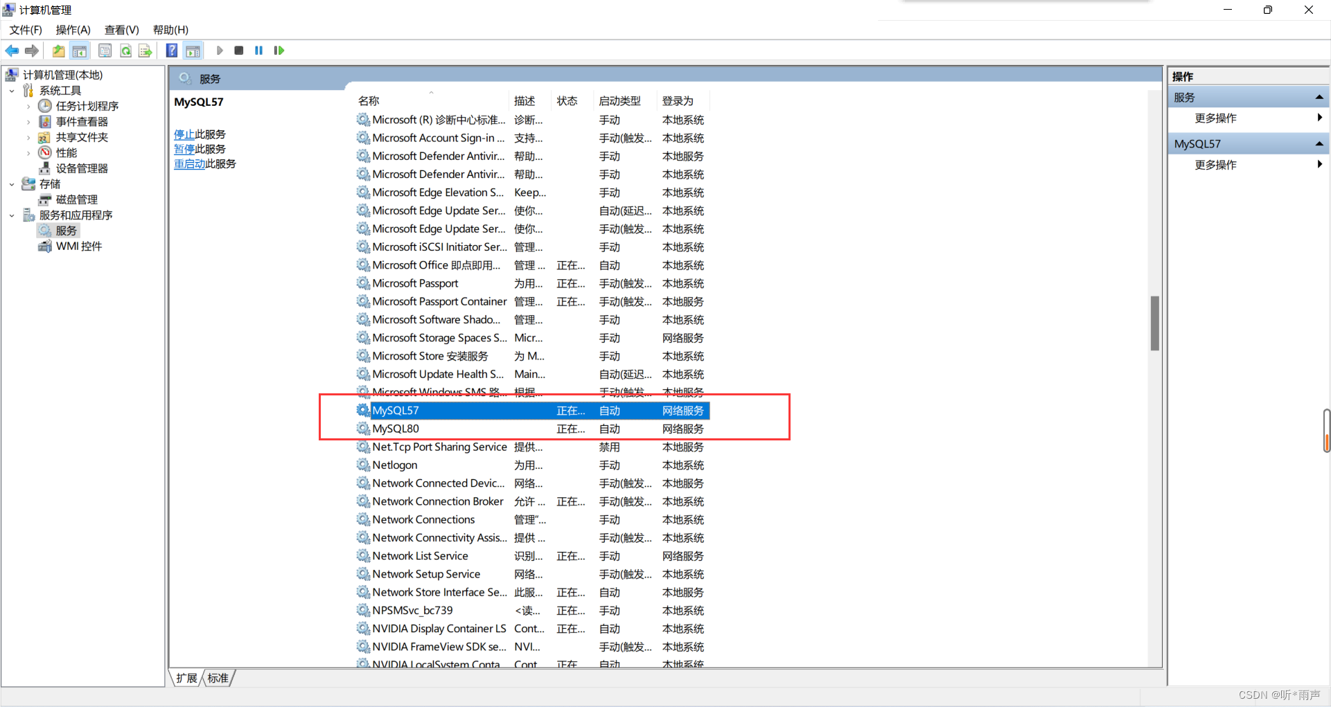Click the 停止 service link
Screen dimensions: 1331x707
pyautogui.click(x=184, y=134)
